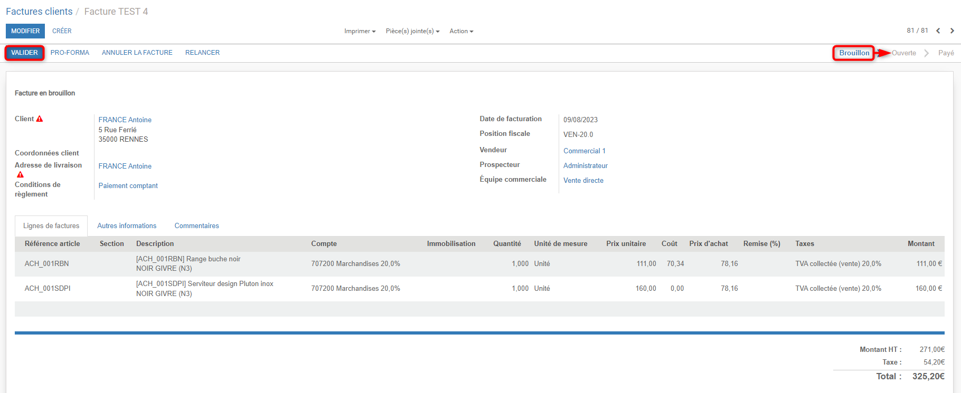Open delivery address FRANCE Antoine link
The width and height of the screenshot is (961, 393).
tap(125, 166)
